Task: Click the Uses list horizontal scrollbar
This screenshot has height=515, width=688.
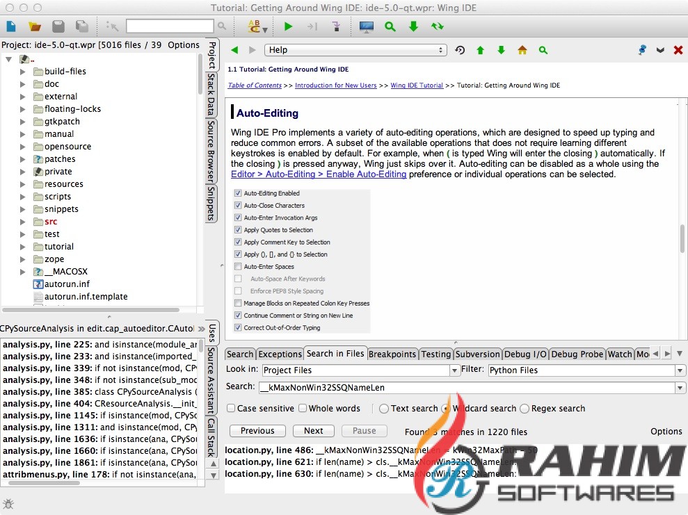Action: coord(44,483)
